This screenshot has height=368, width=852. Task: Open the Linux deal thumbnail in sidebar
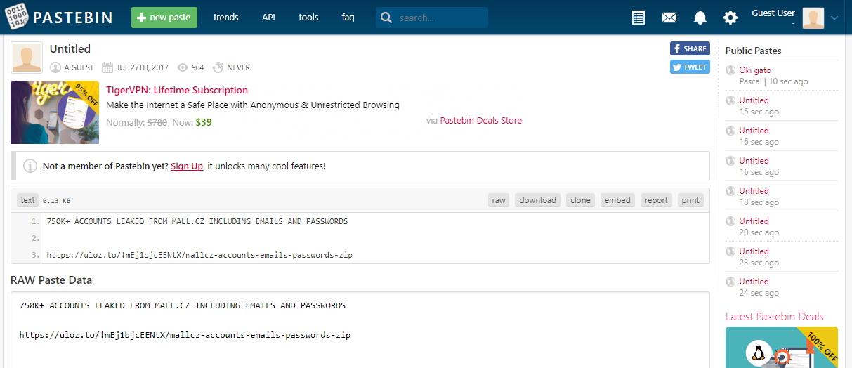(x=782, y=348)
